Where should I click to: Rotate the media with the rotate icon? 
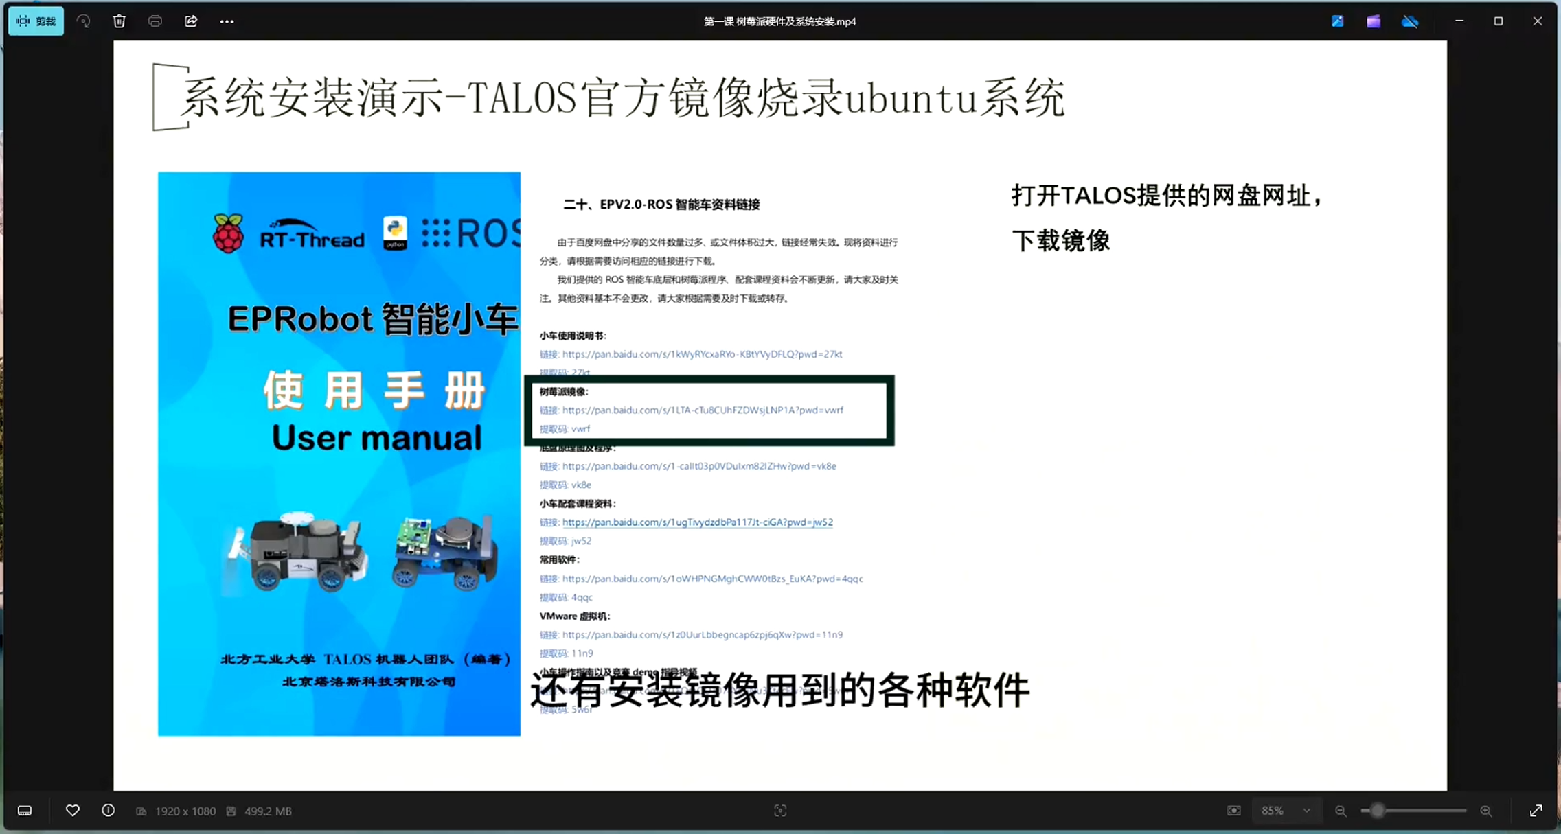point(83,21)
